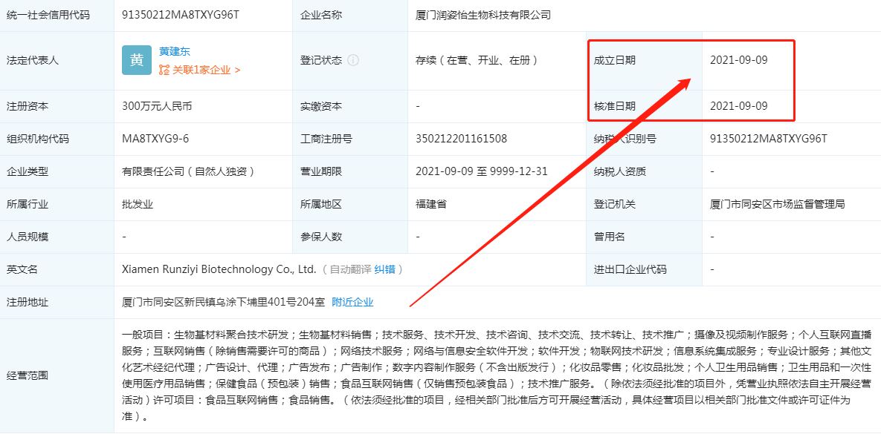
Task: Click the 组织机构代码 label
Action: (38, 139)
